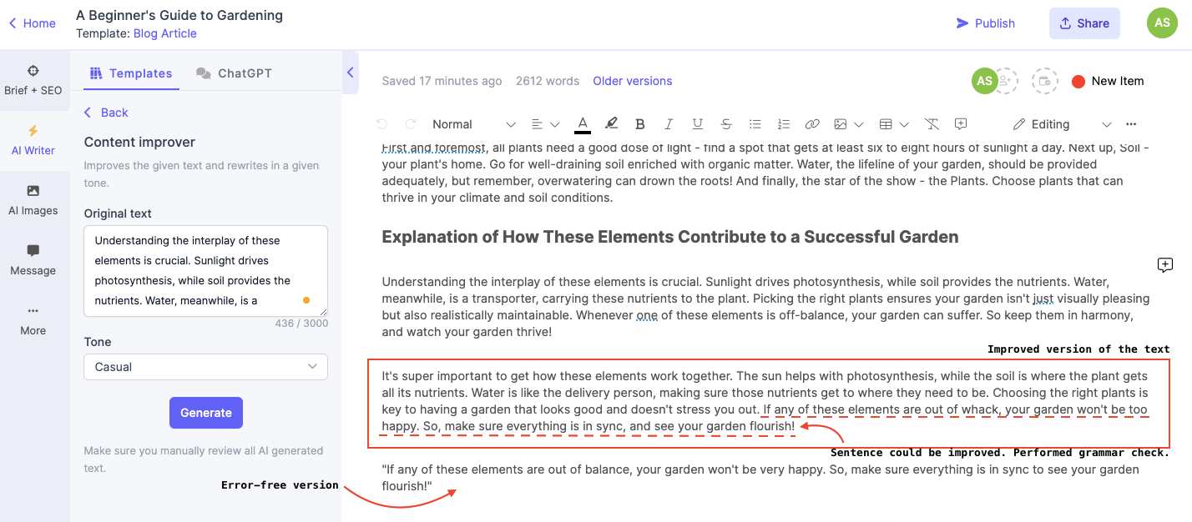Viewport: 1192px width, 522px height.
Task: Click the redo arrow in the toolbar
Action: [410, 124]
